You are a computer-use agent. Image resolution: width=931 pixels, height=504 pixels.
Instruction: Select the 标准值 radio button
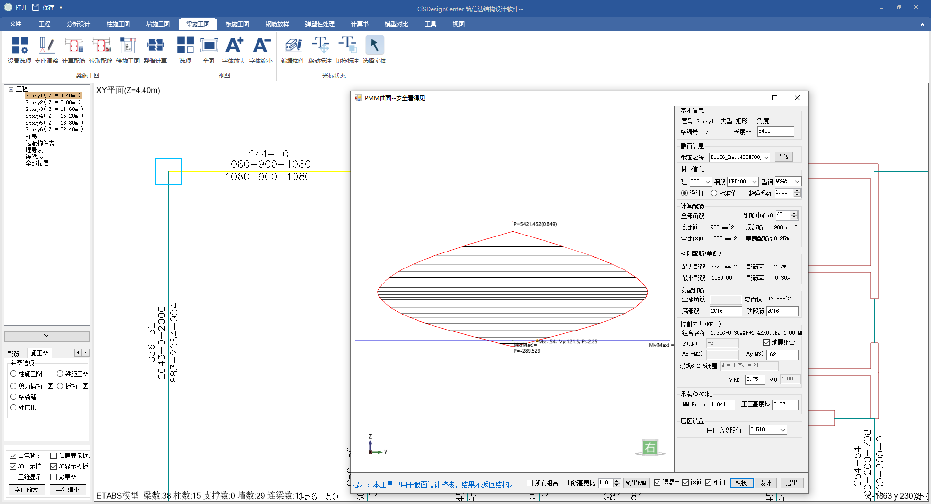714,193
